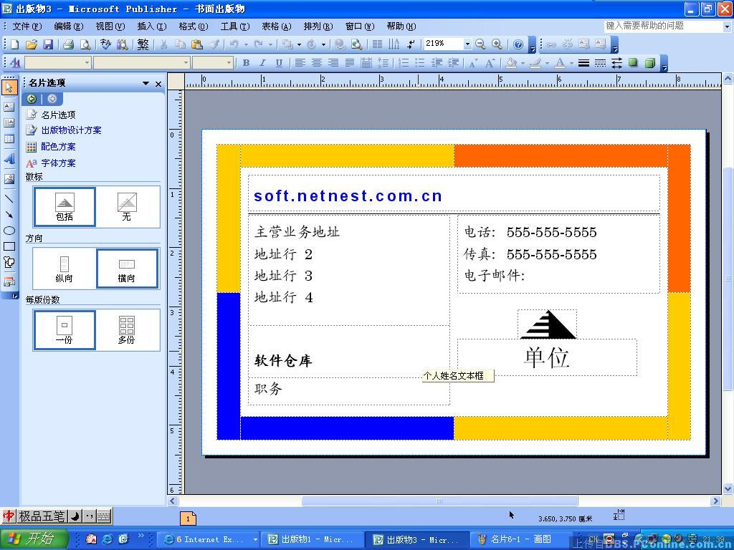Choose 无 to remove the logo

tap(127, 207)
